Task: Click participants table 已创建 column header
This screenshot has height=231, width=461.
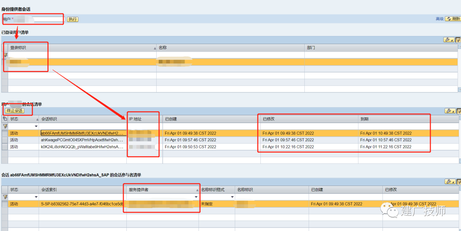Action: click(x=345, y=190)
